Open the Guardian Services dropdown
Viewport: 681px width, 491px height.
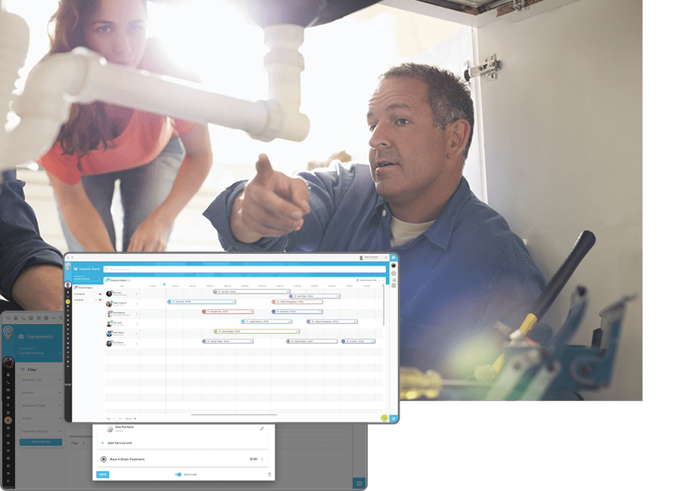click(41, 353)
